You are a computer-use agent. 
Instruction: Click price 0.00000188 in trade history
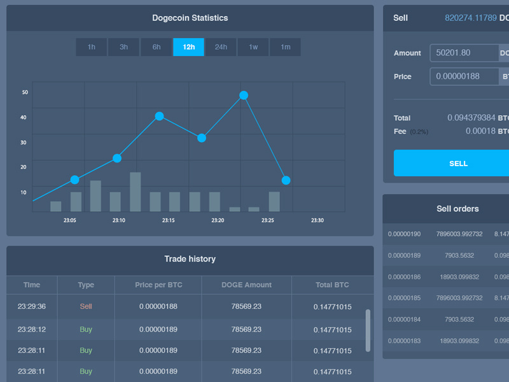158,306
